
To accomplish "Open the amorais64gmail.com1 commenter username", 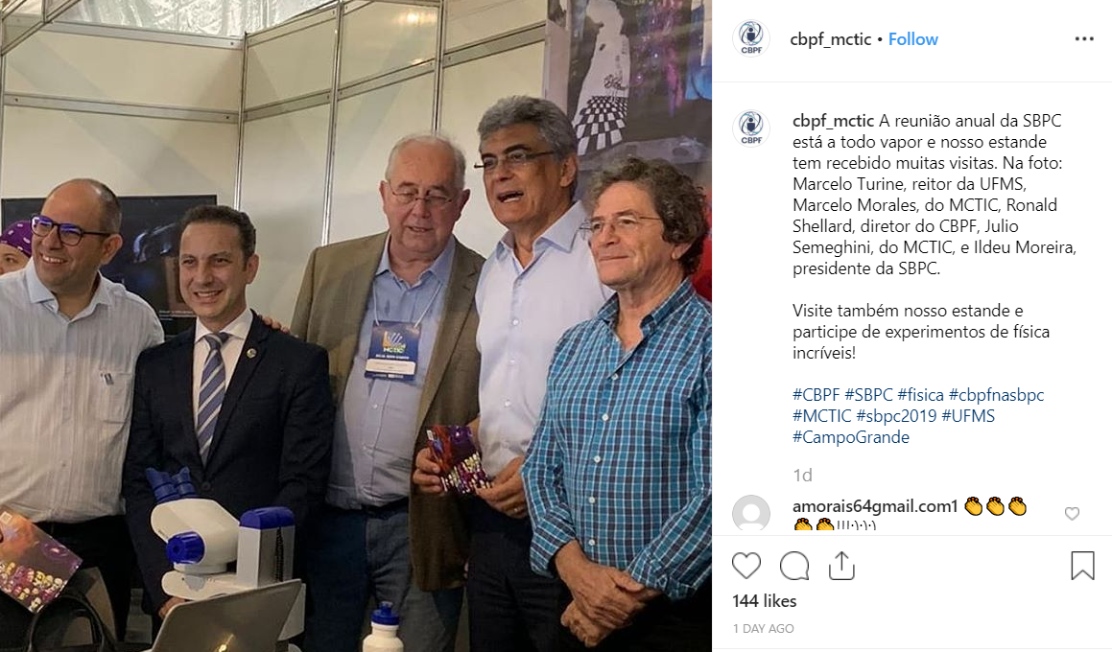I will (x=875, y=506).
